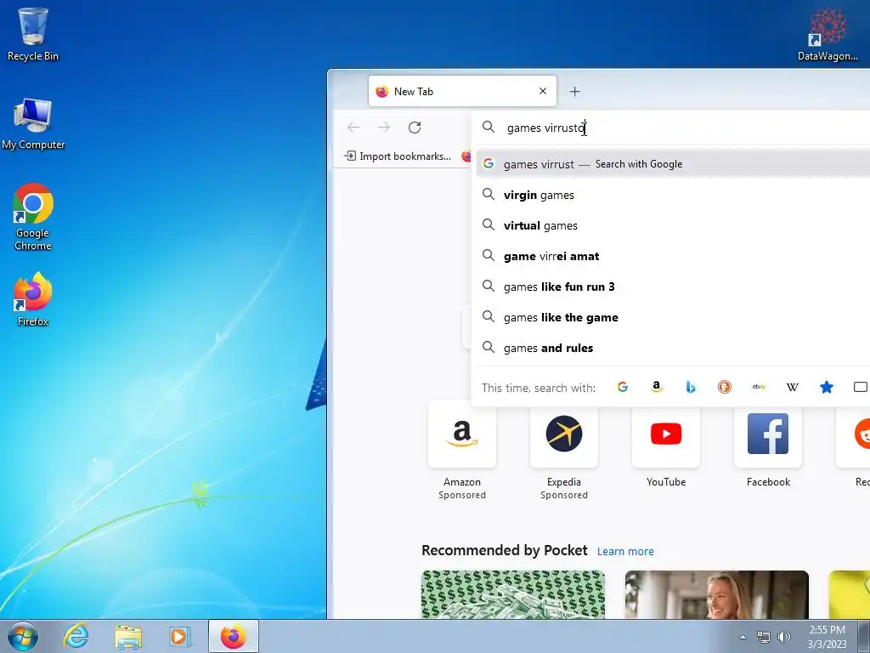Switch to the New Tab tab
This screenshot has height=653, width=870.
point(462,91)
